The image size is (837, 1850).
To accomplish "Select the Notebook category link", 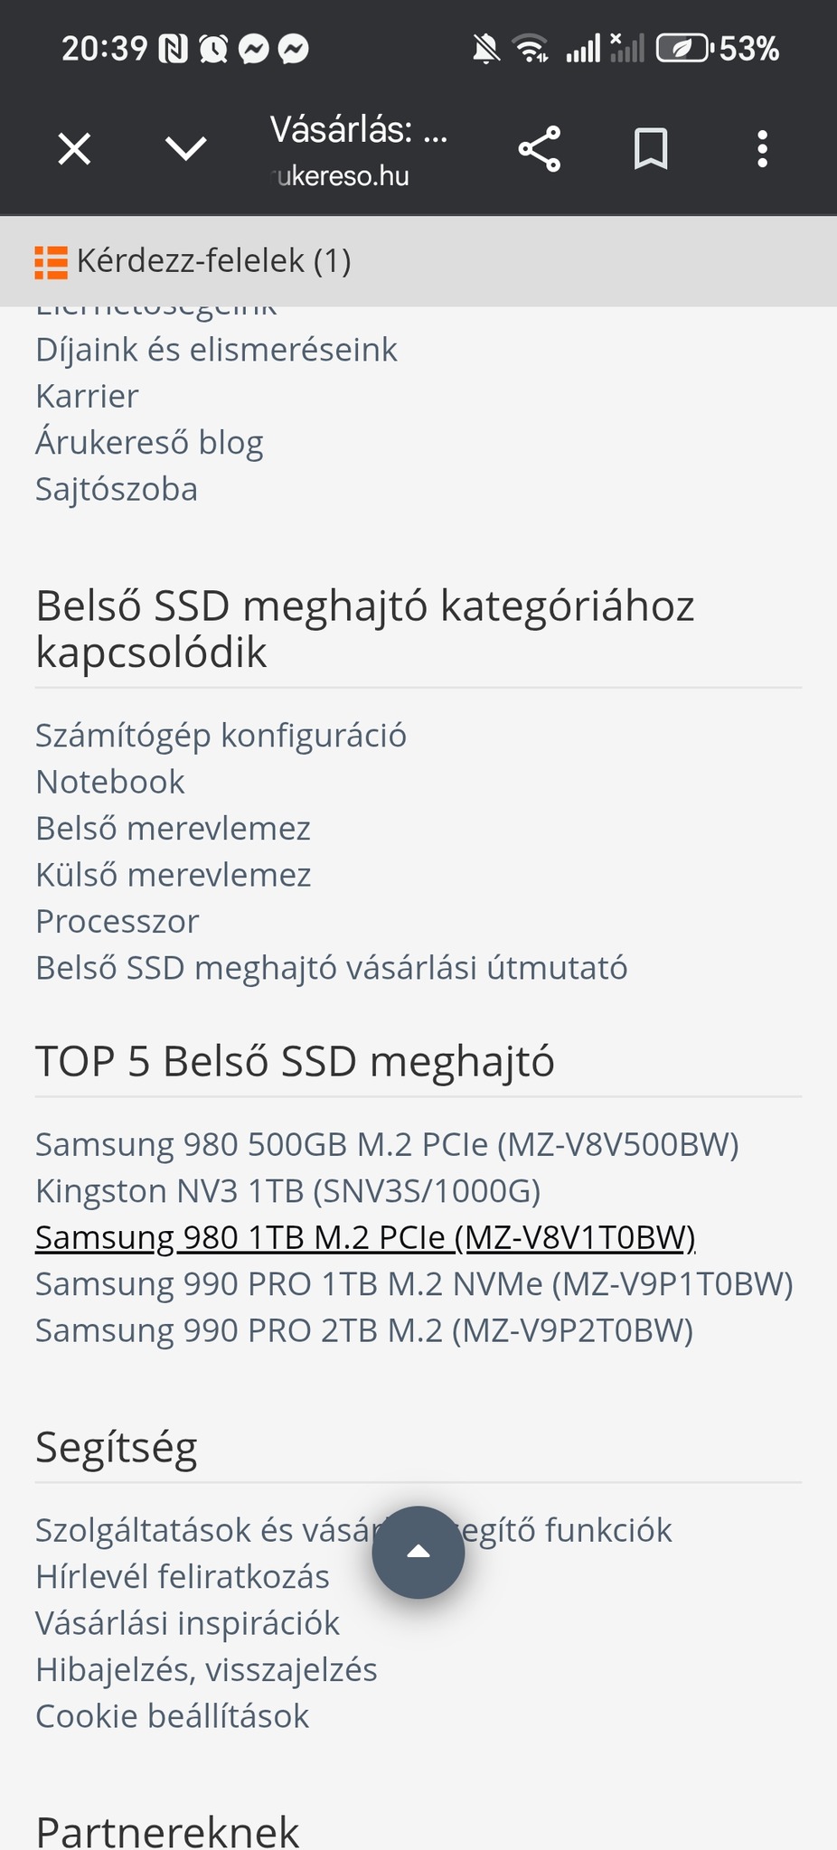I will [x=110, y=782].
